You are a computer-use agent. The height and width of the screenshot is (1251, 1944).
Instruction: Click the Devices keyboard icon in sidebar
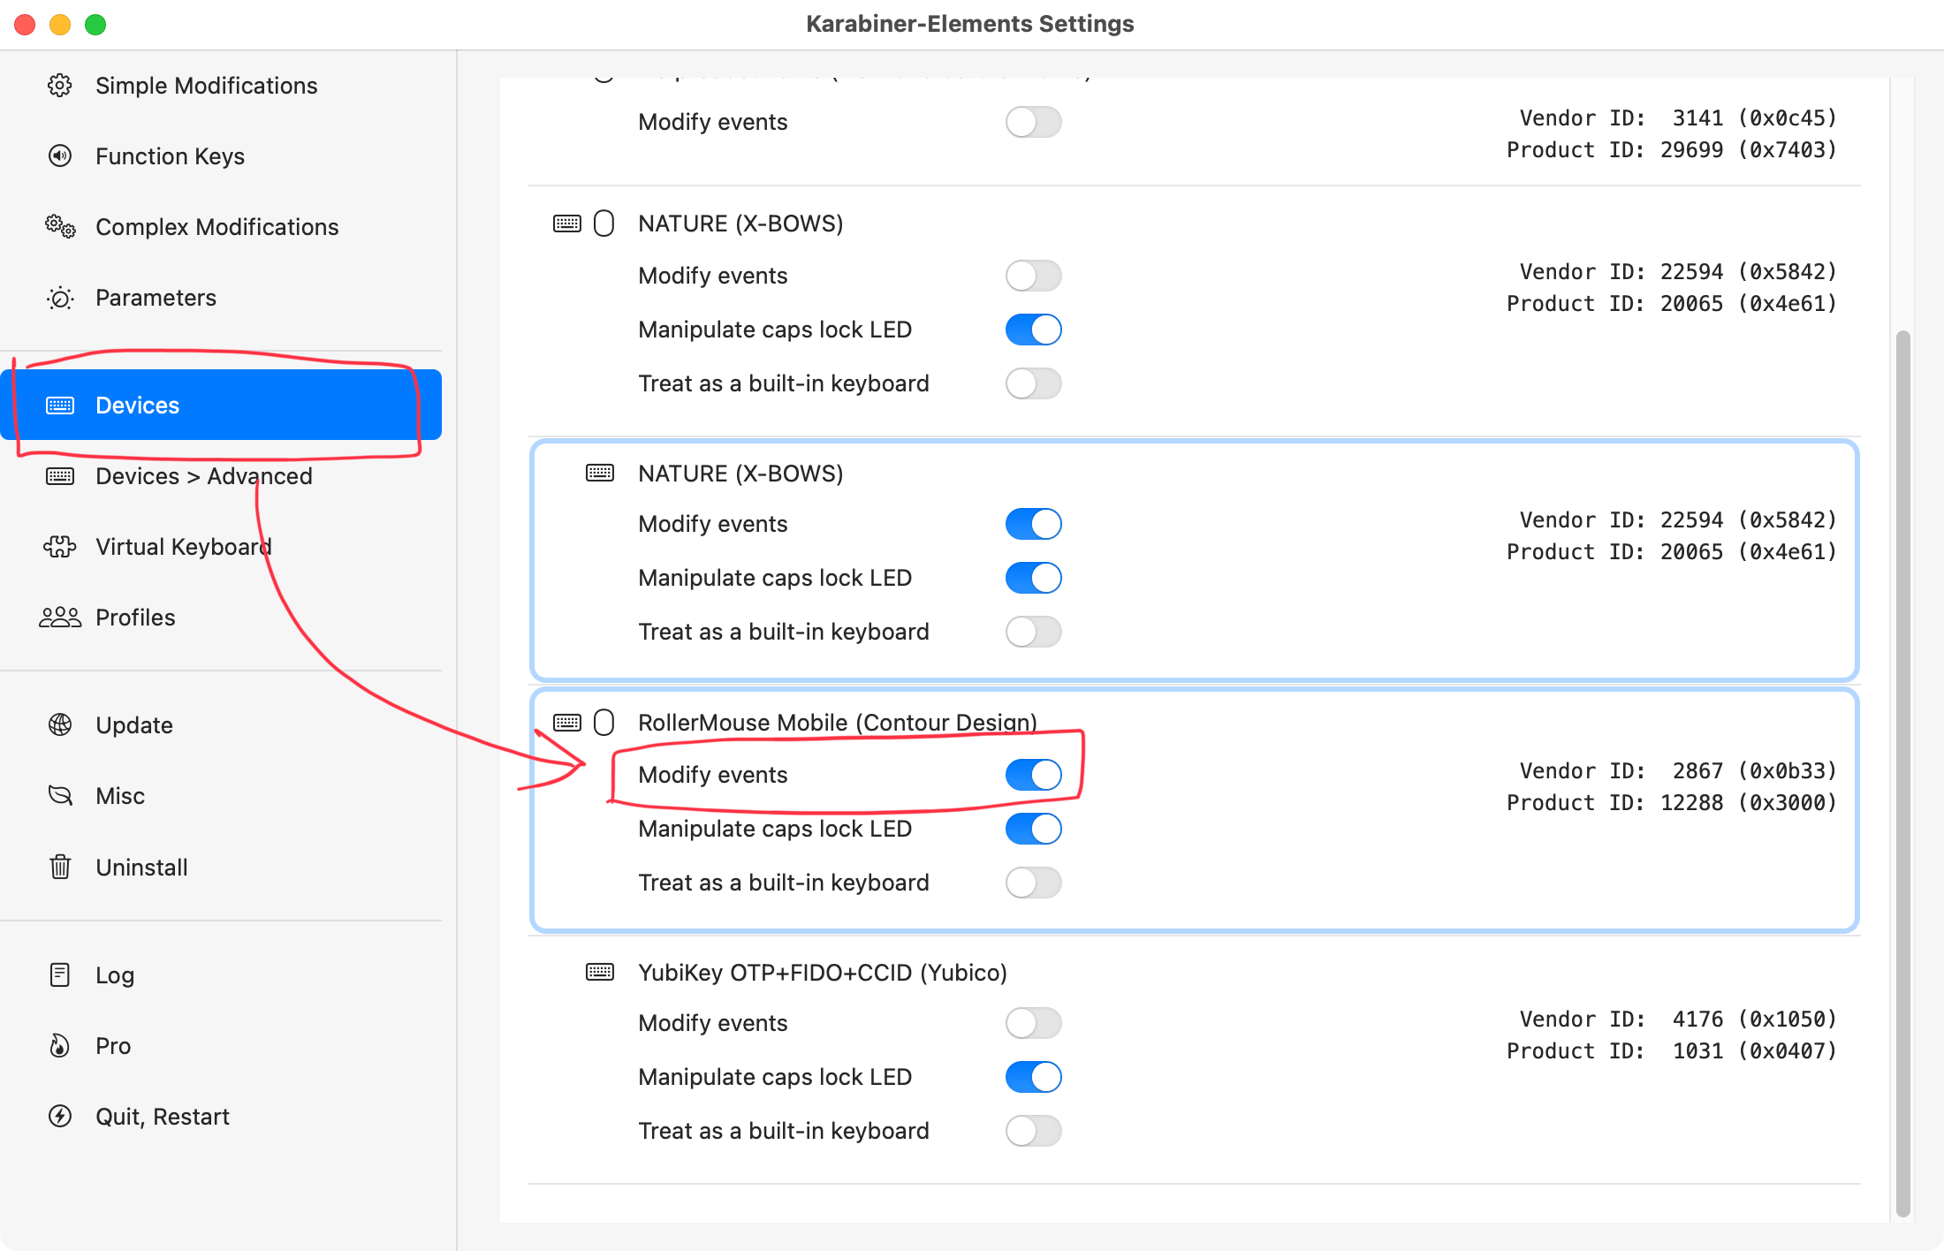60,406
